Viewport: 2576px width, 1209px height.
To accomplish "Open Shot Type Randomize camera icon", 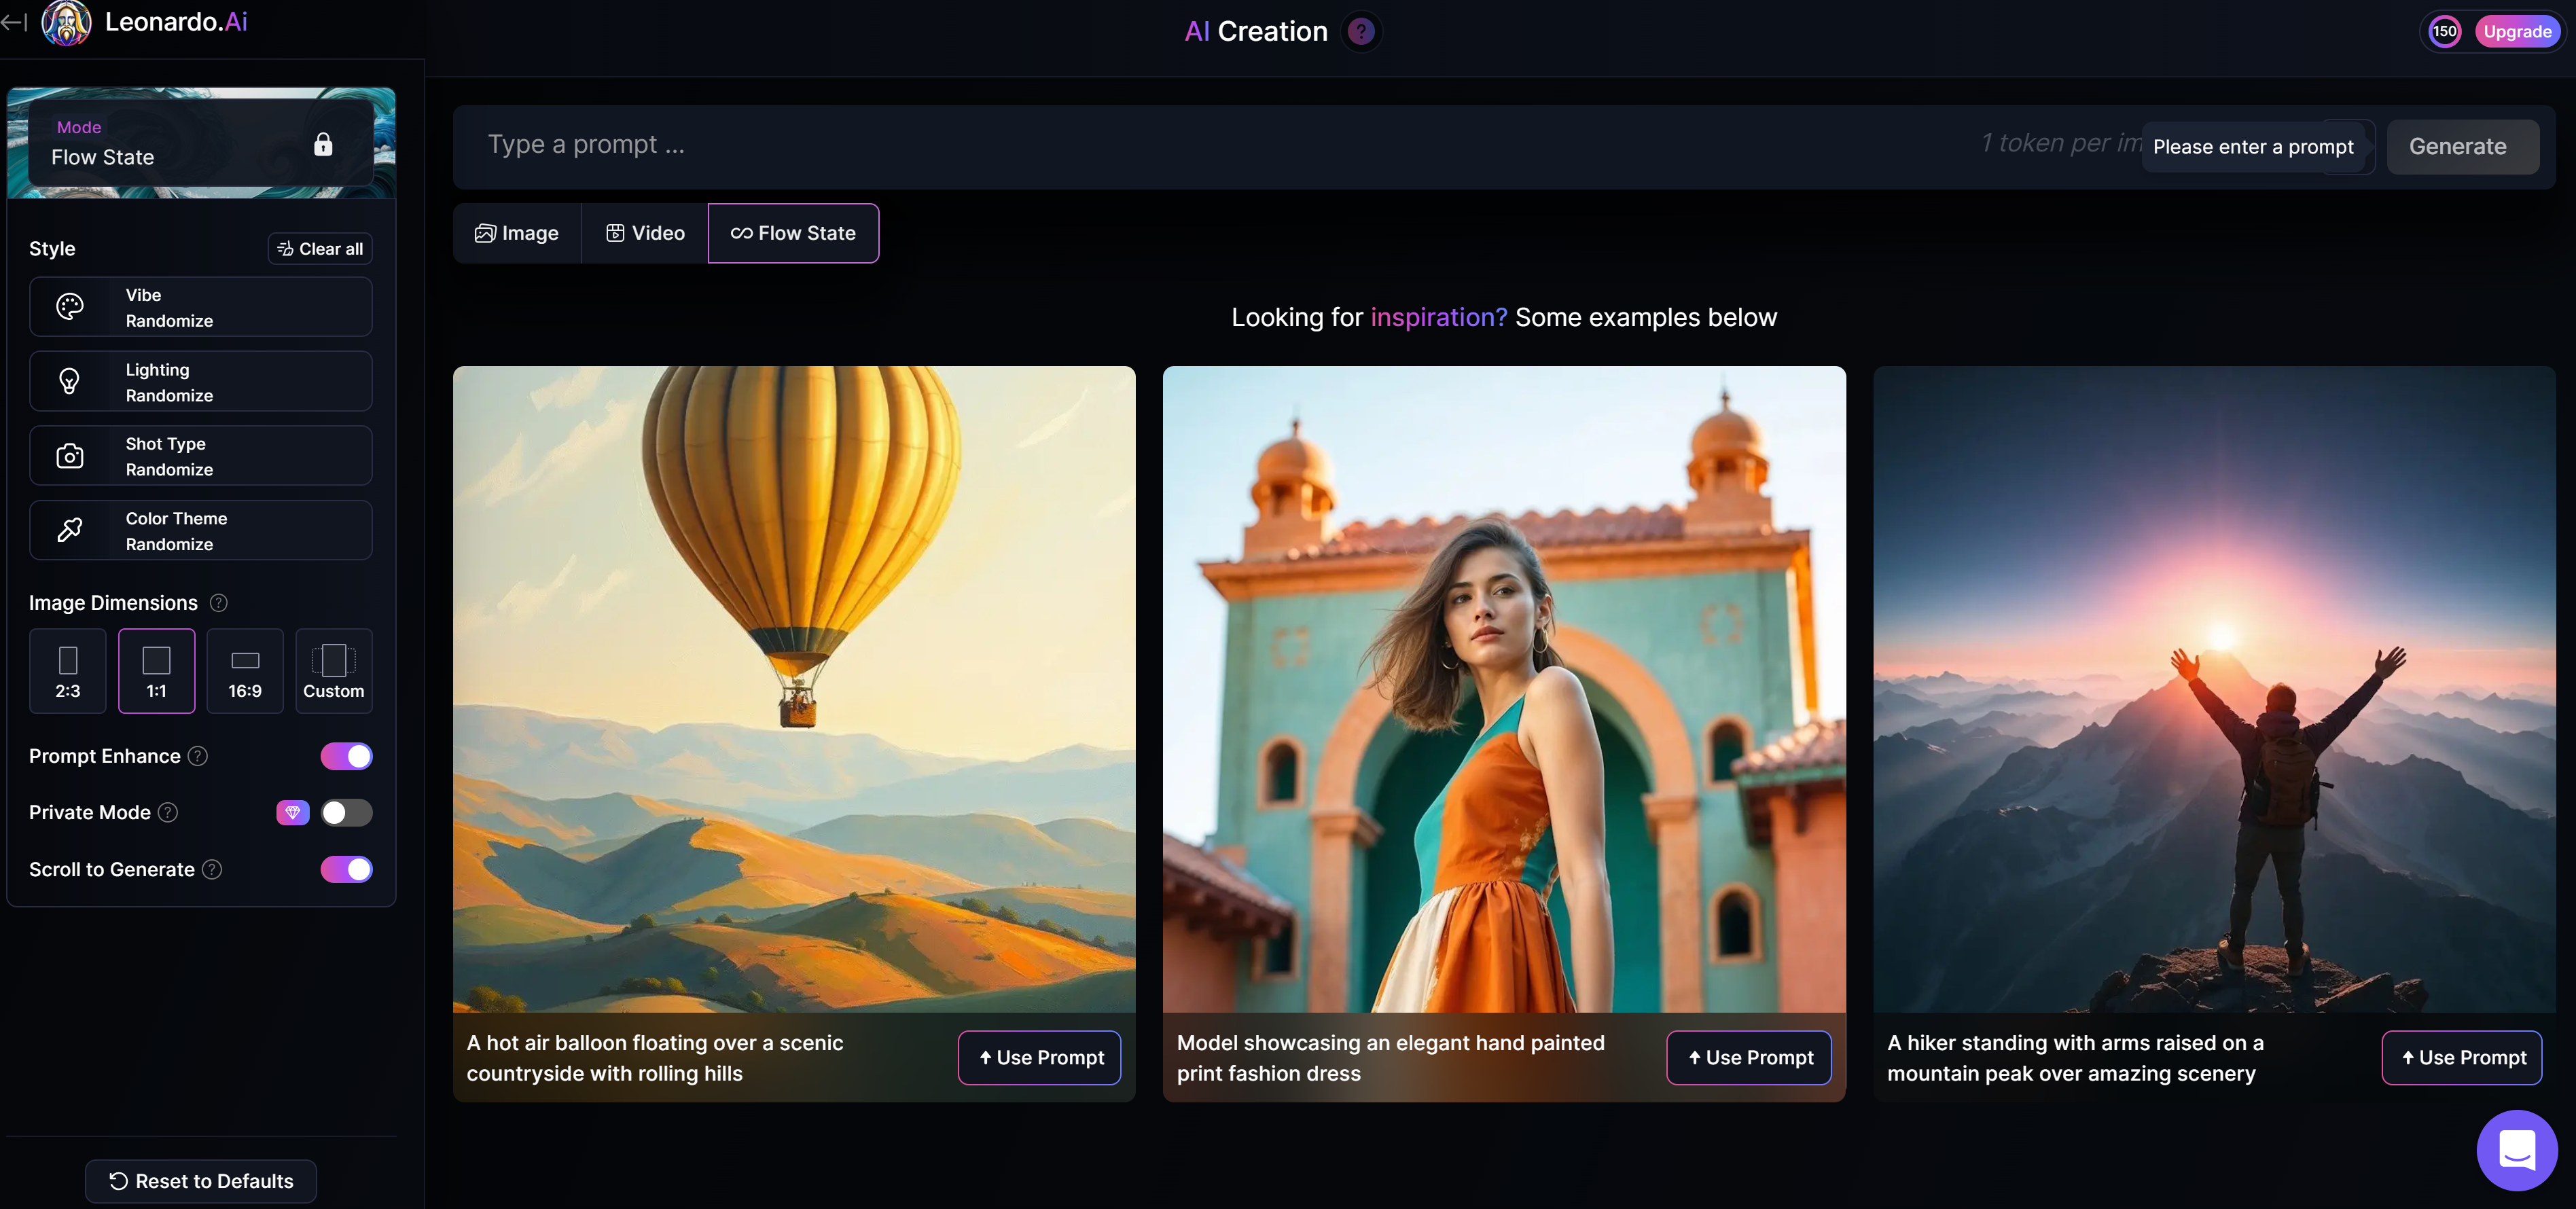I will pyautogui.click(x=69, y=456).
